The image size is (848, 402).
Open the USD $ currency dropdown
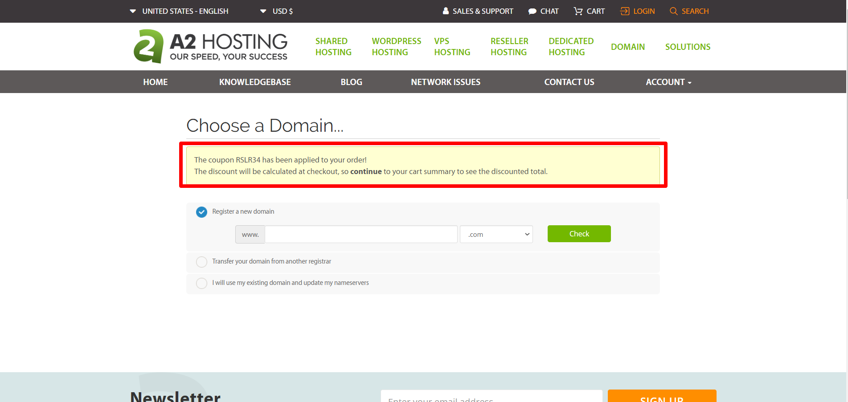click(x=277, y=11)
